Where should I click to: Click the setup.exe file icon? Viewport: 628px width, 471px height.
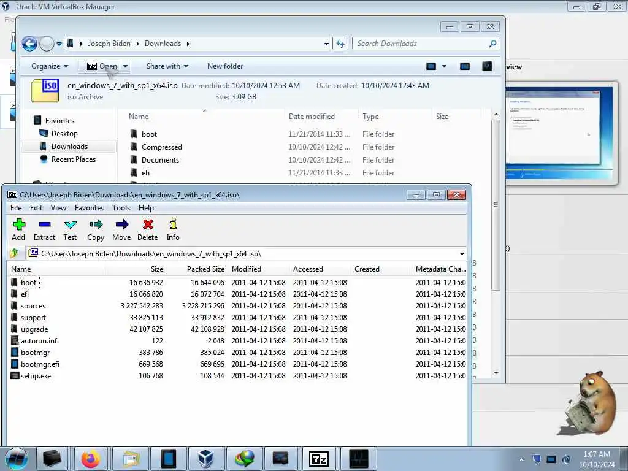click(15, 376)
